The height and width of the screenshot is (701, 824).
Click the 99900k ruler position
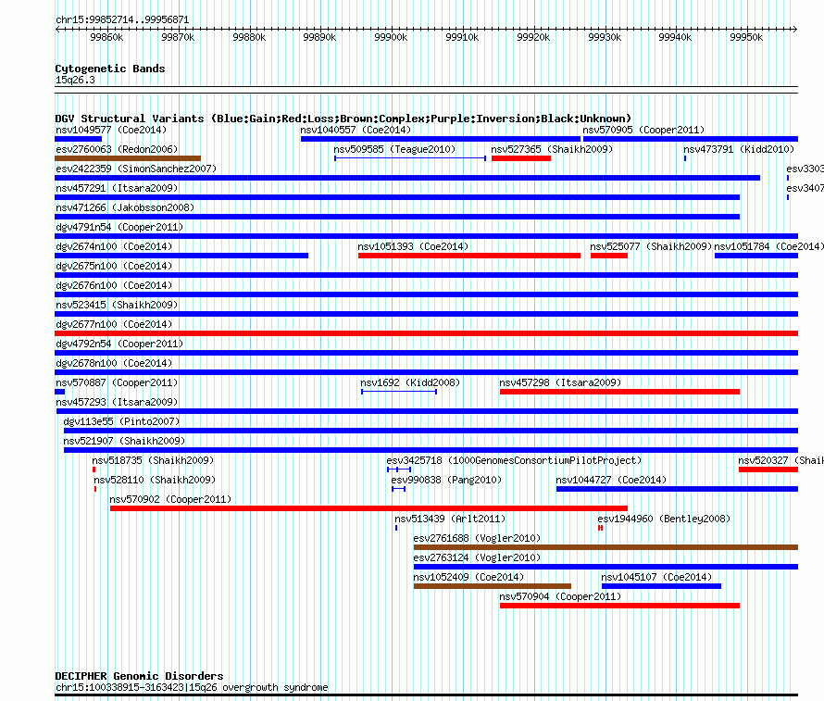pos(391,37)
